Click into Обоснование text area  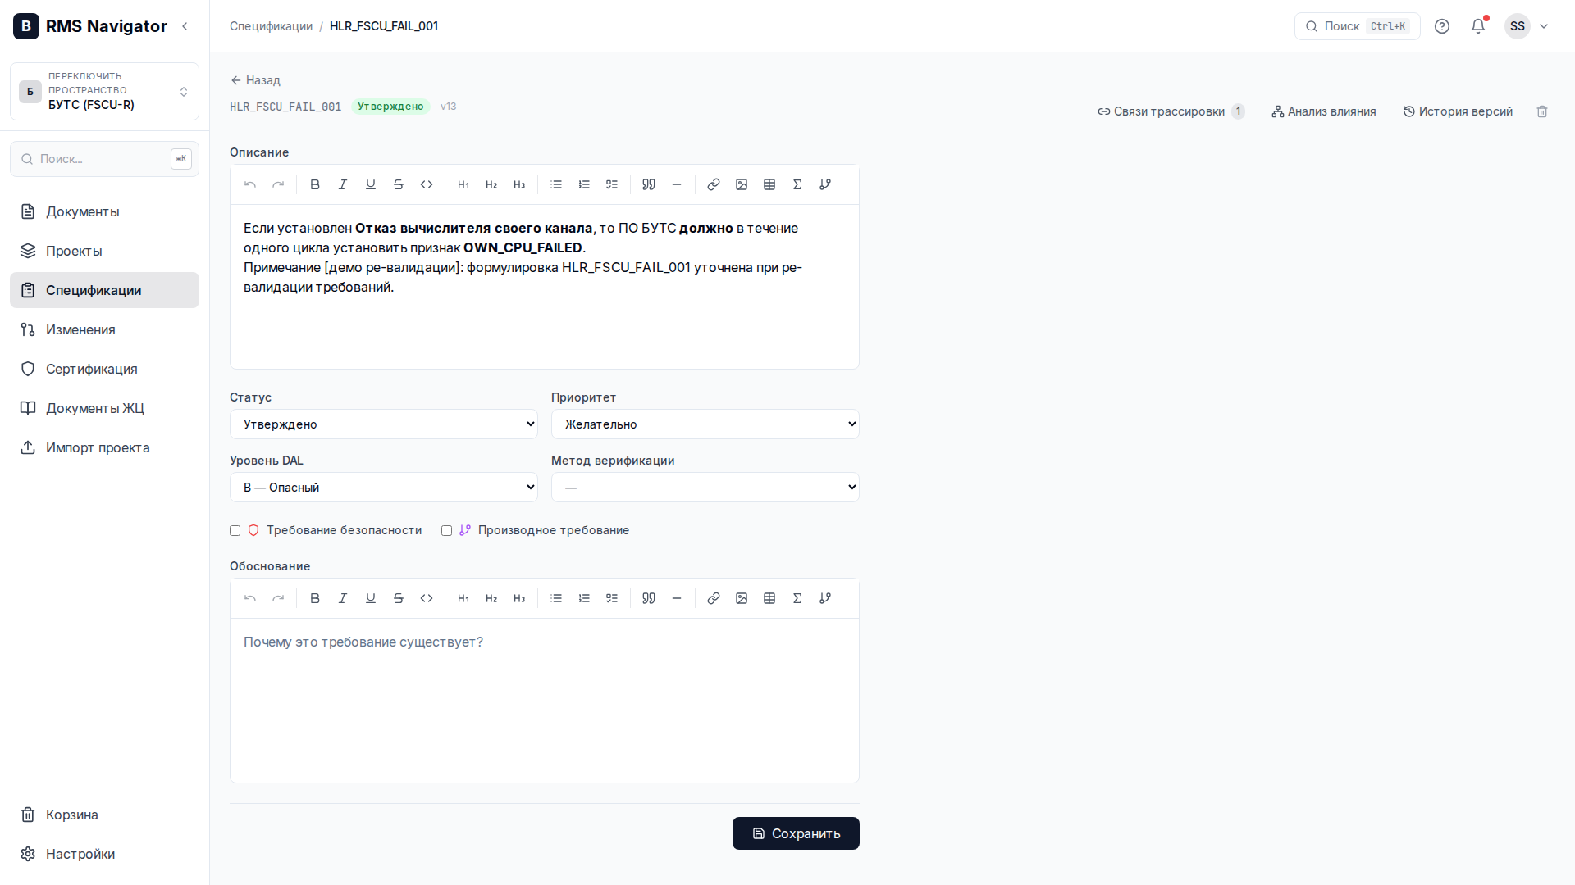[545, 701]
